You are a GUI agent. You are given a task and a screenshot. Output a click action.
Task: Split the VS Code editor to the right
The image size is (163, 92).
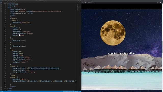79,2
